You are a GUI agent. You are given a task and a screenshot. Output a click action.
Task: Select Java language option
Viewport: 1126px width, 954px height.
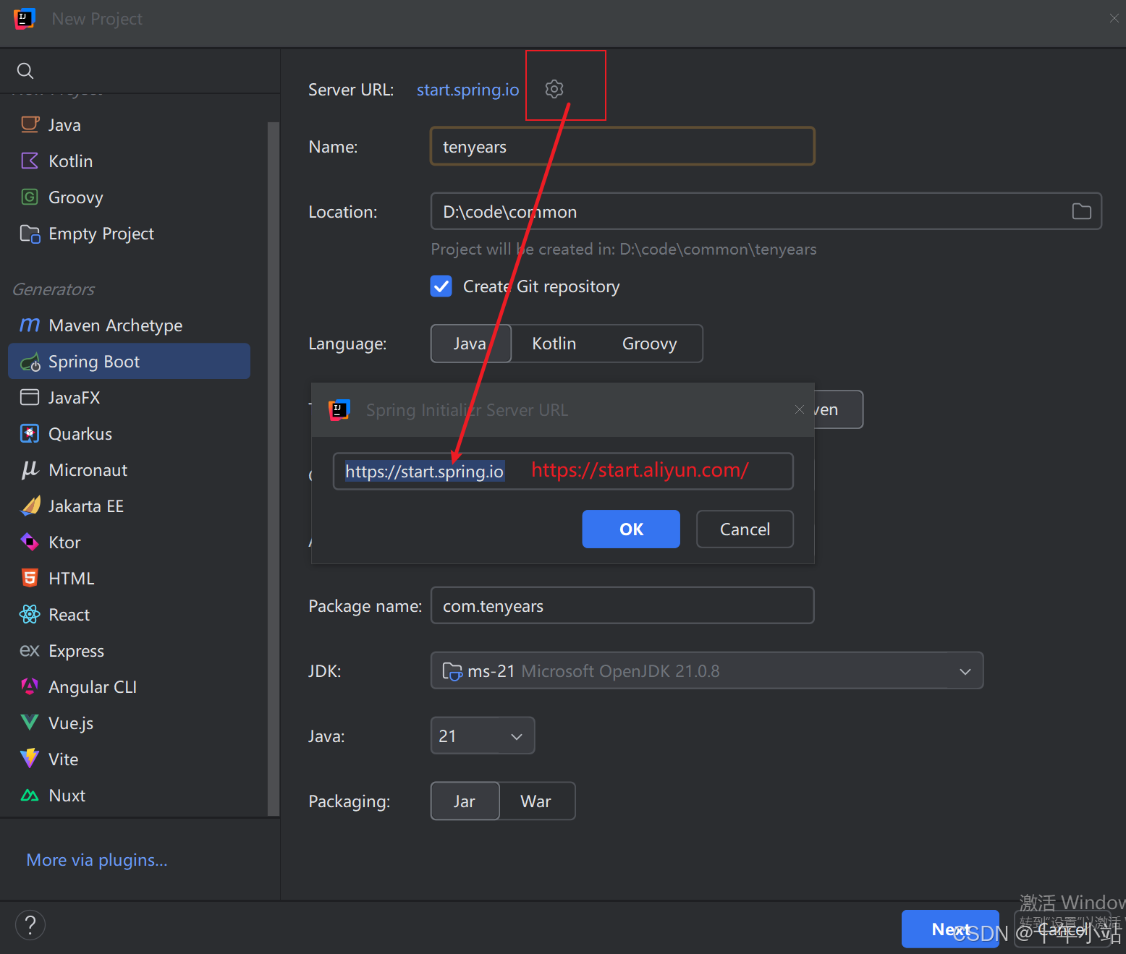pos(470,344)
